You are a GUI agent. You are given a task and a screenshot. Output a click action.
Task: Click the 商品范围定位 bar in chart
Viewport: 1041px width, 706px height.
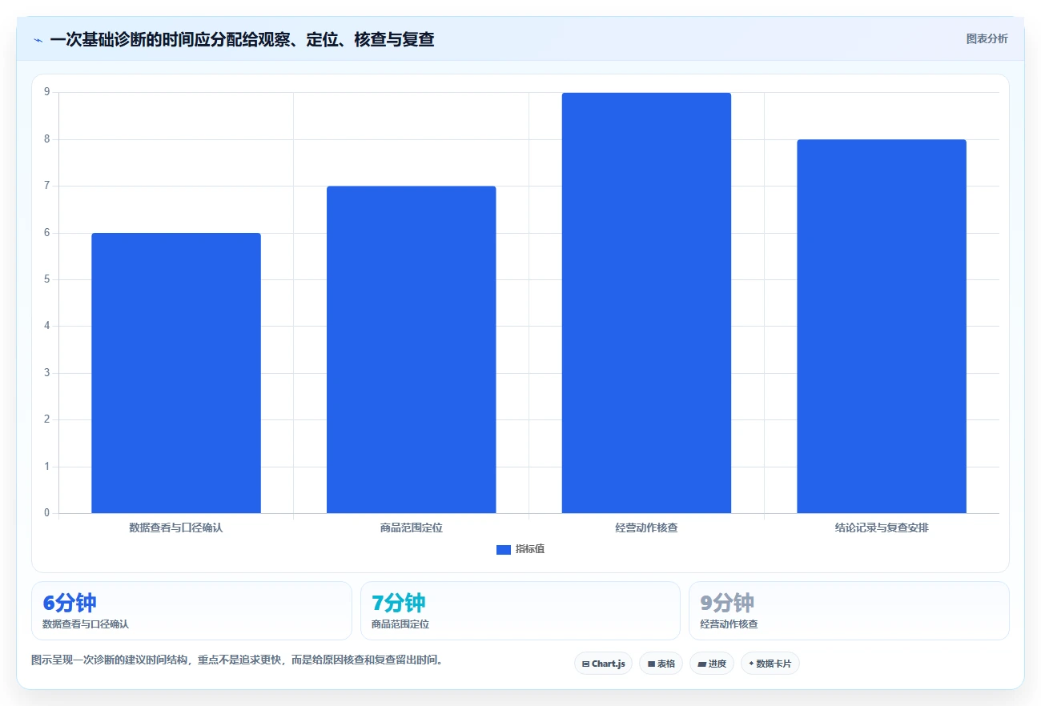[x=412, y=350]
